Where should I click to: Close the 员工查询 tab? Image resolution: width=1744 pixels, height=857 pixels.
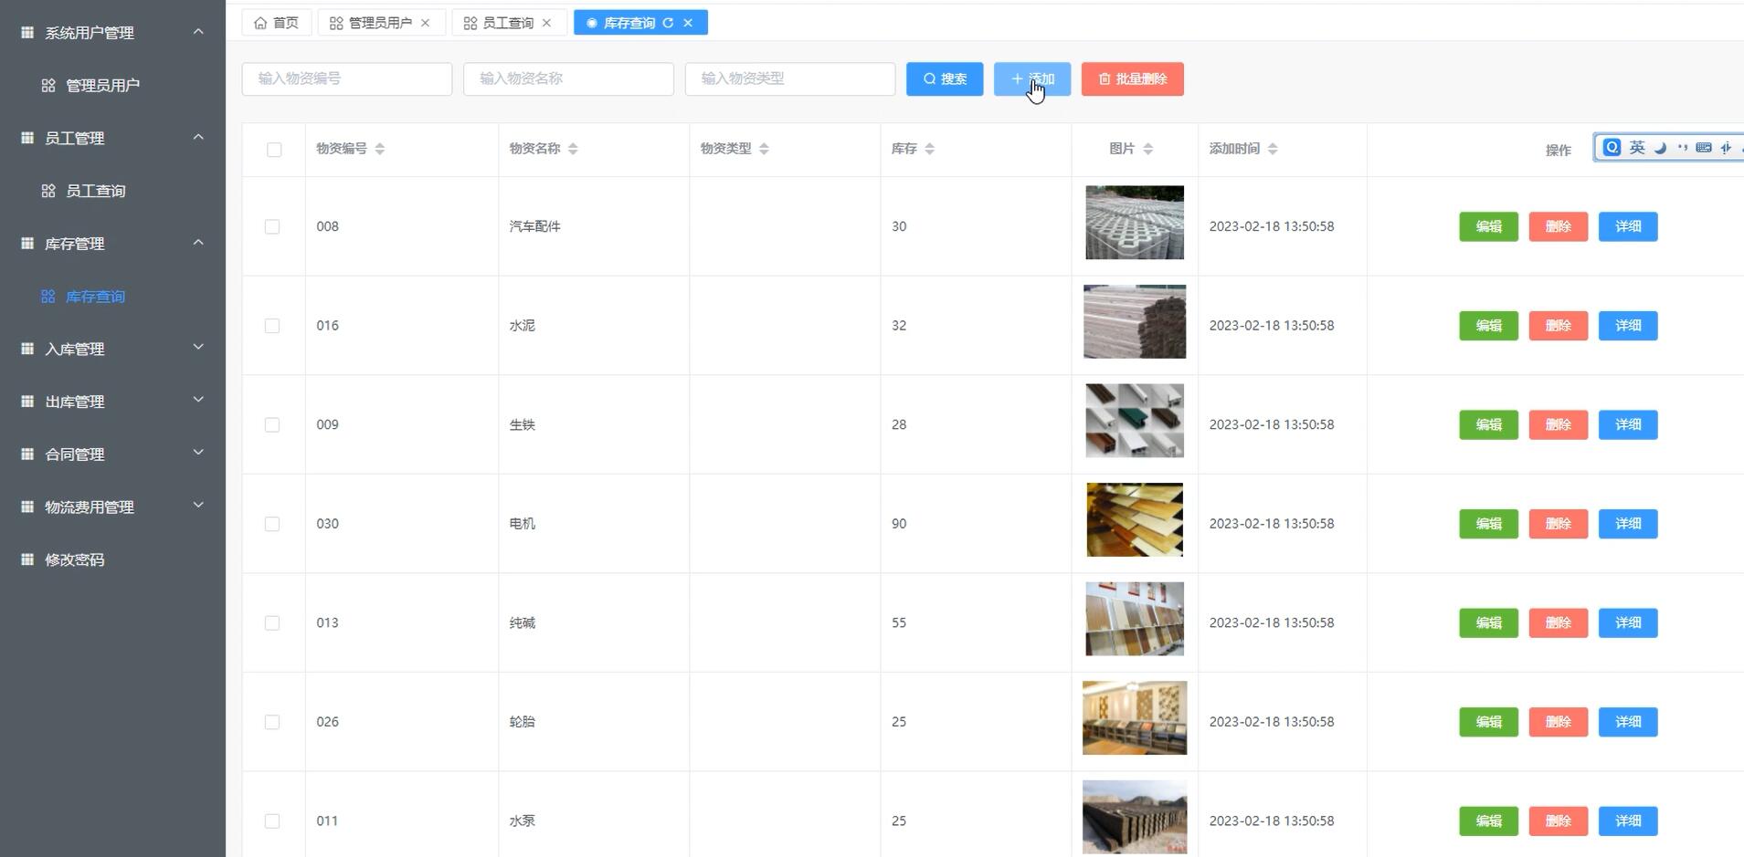coord(546,23)
